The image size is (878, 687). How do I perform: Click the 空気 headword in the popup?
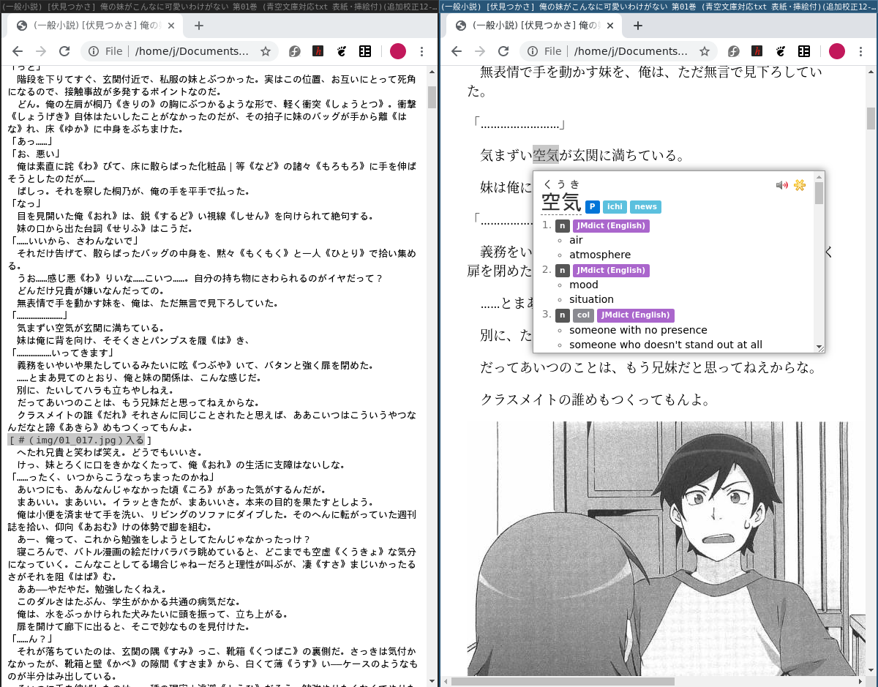561,203
